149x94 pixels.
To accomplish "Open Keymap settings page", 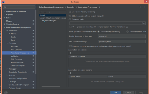I will point(10,15).
